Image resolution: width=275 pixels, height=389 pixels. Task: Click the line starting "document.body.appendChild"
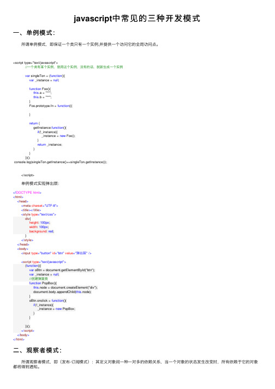coord(62,292)
